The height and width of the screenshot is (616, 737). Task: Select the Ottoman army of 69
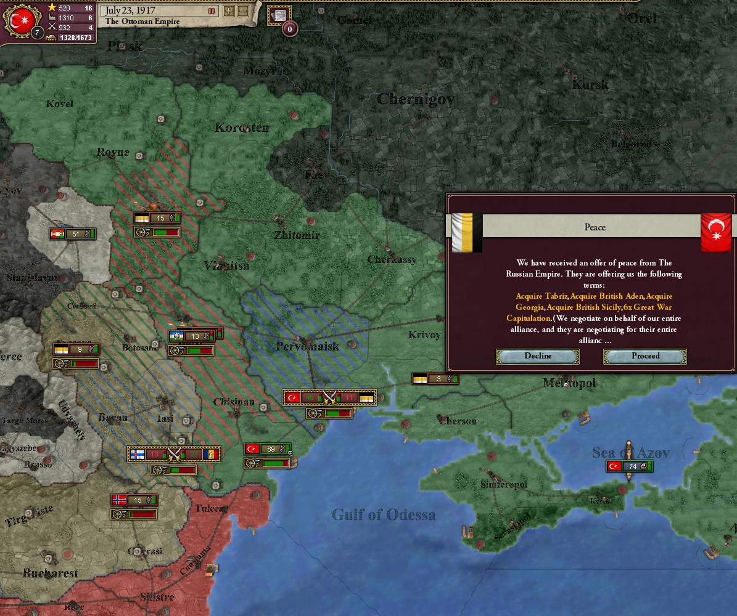point(268,449)
